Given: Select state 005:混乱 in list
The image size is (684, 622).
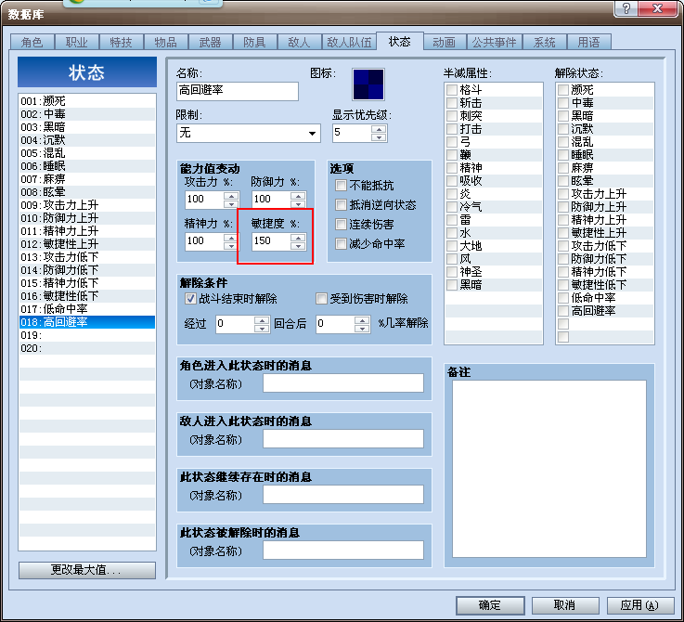Looking at the screenshot, I should (x=87, y=153).
